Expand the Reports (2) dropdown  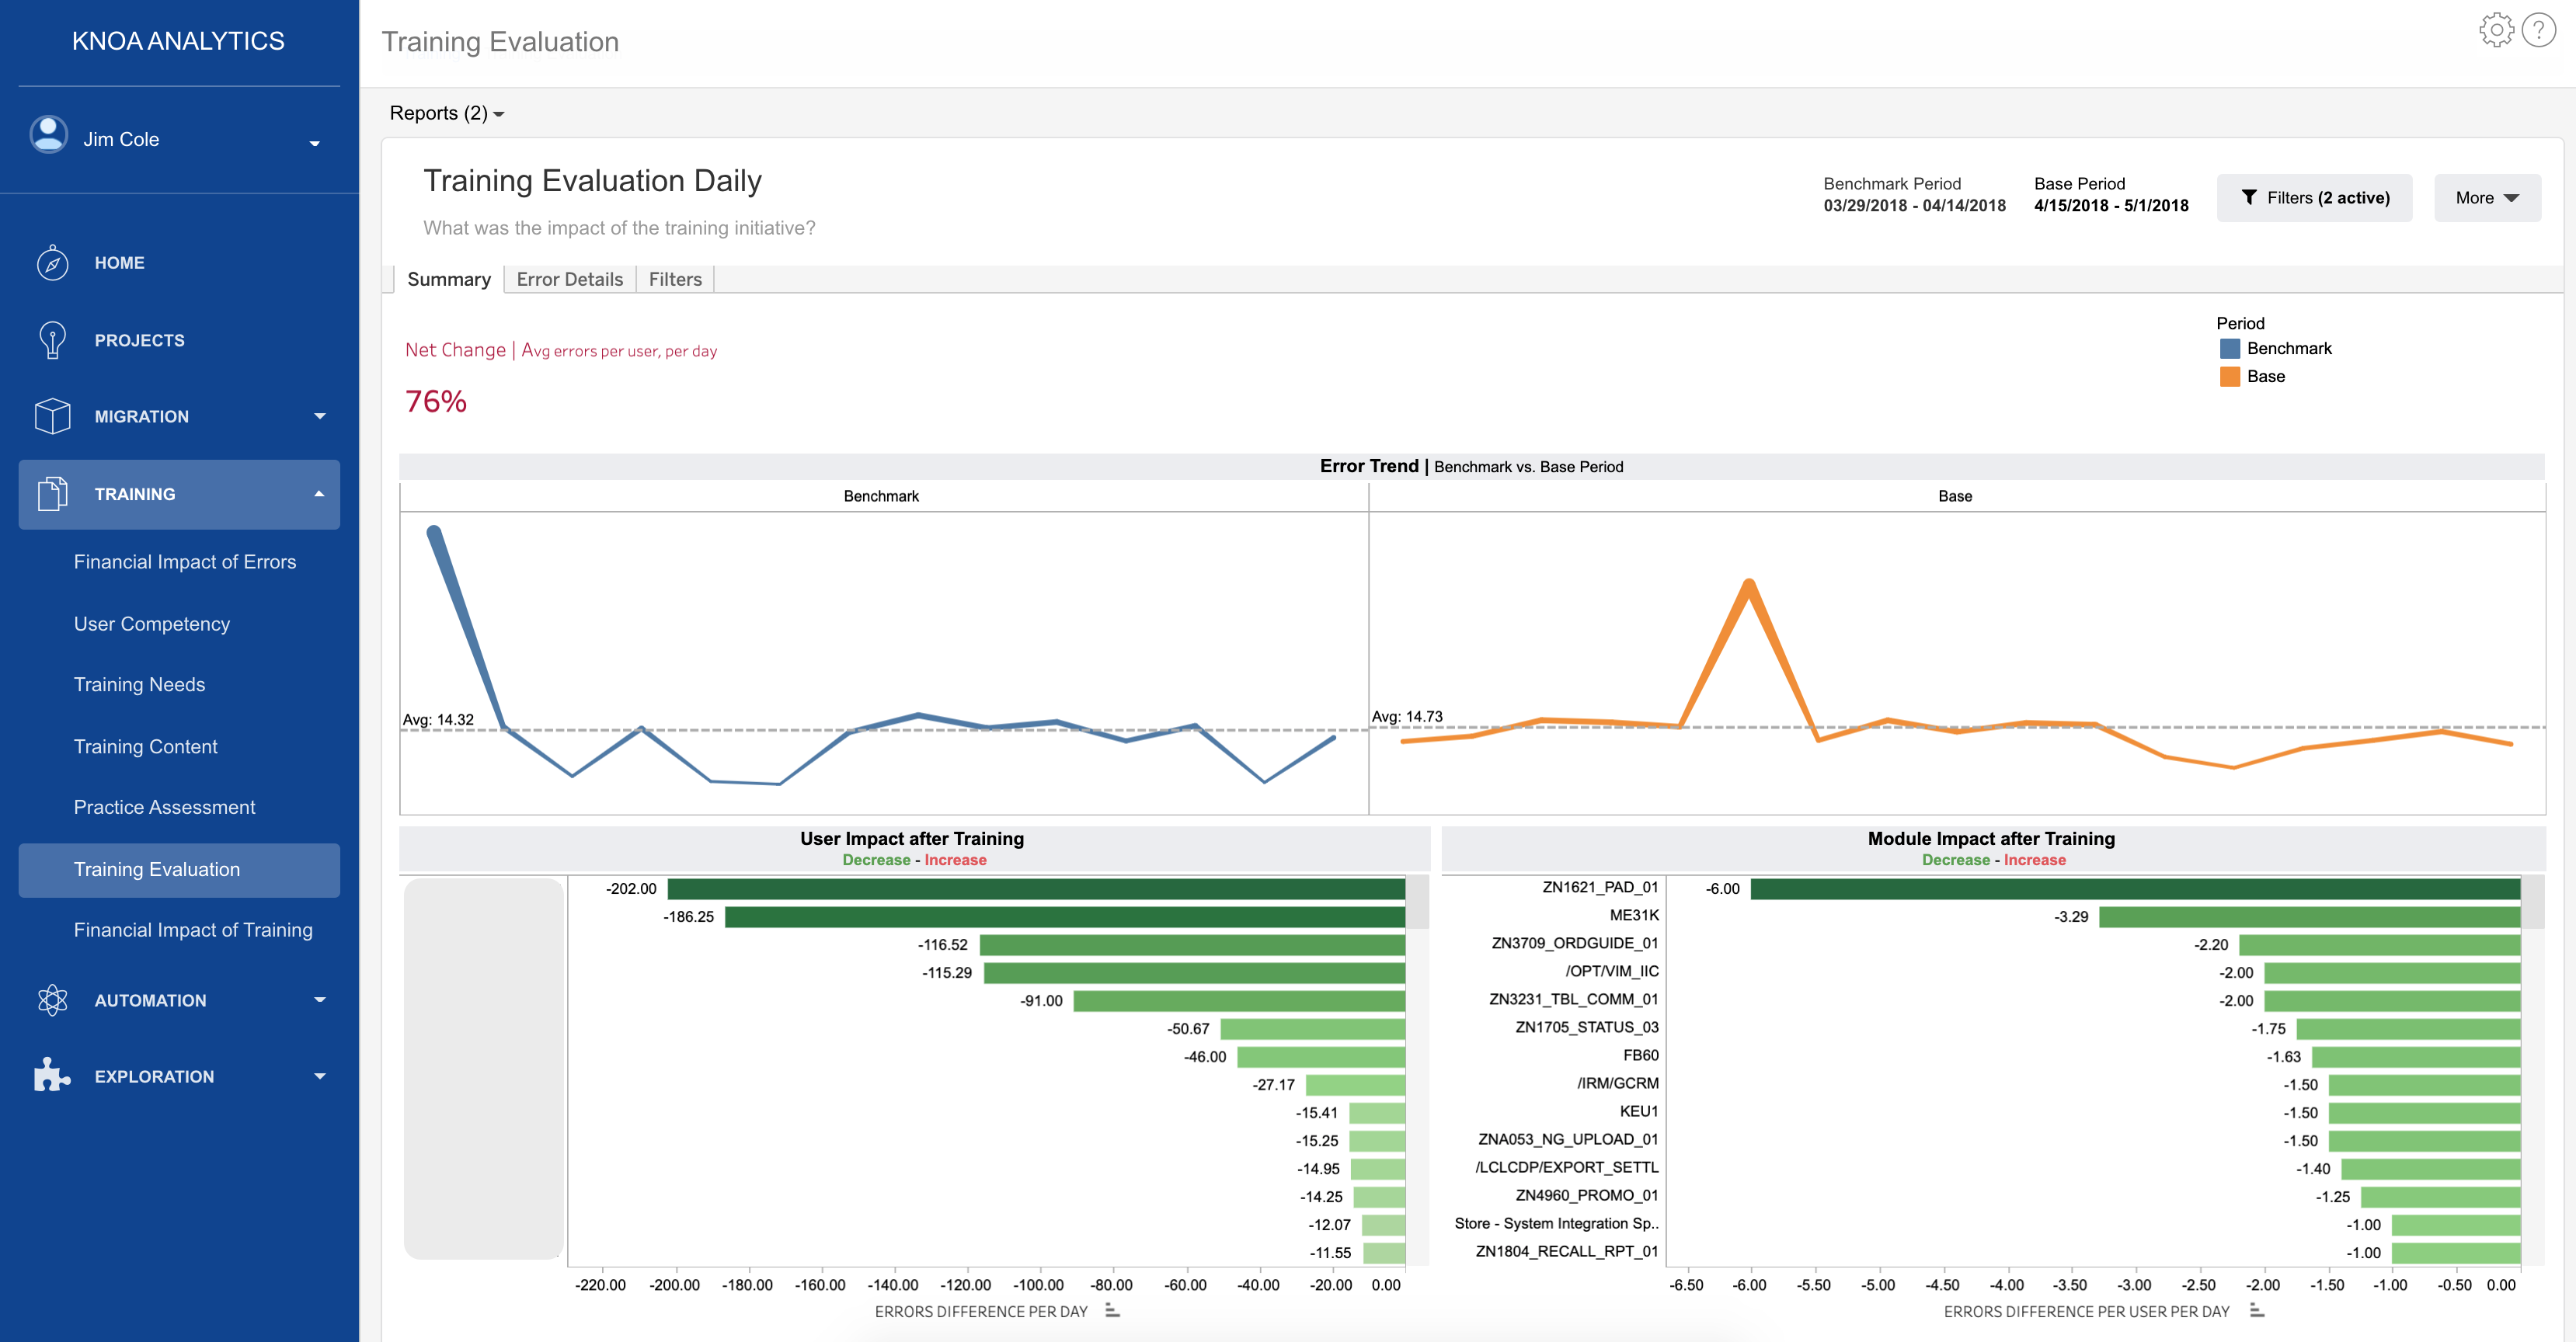tap(446, 113)
